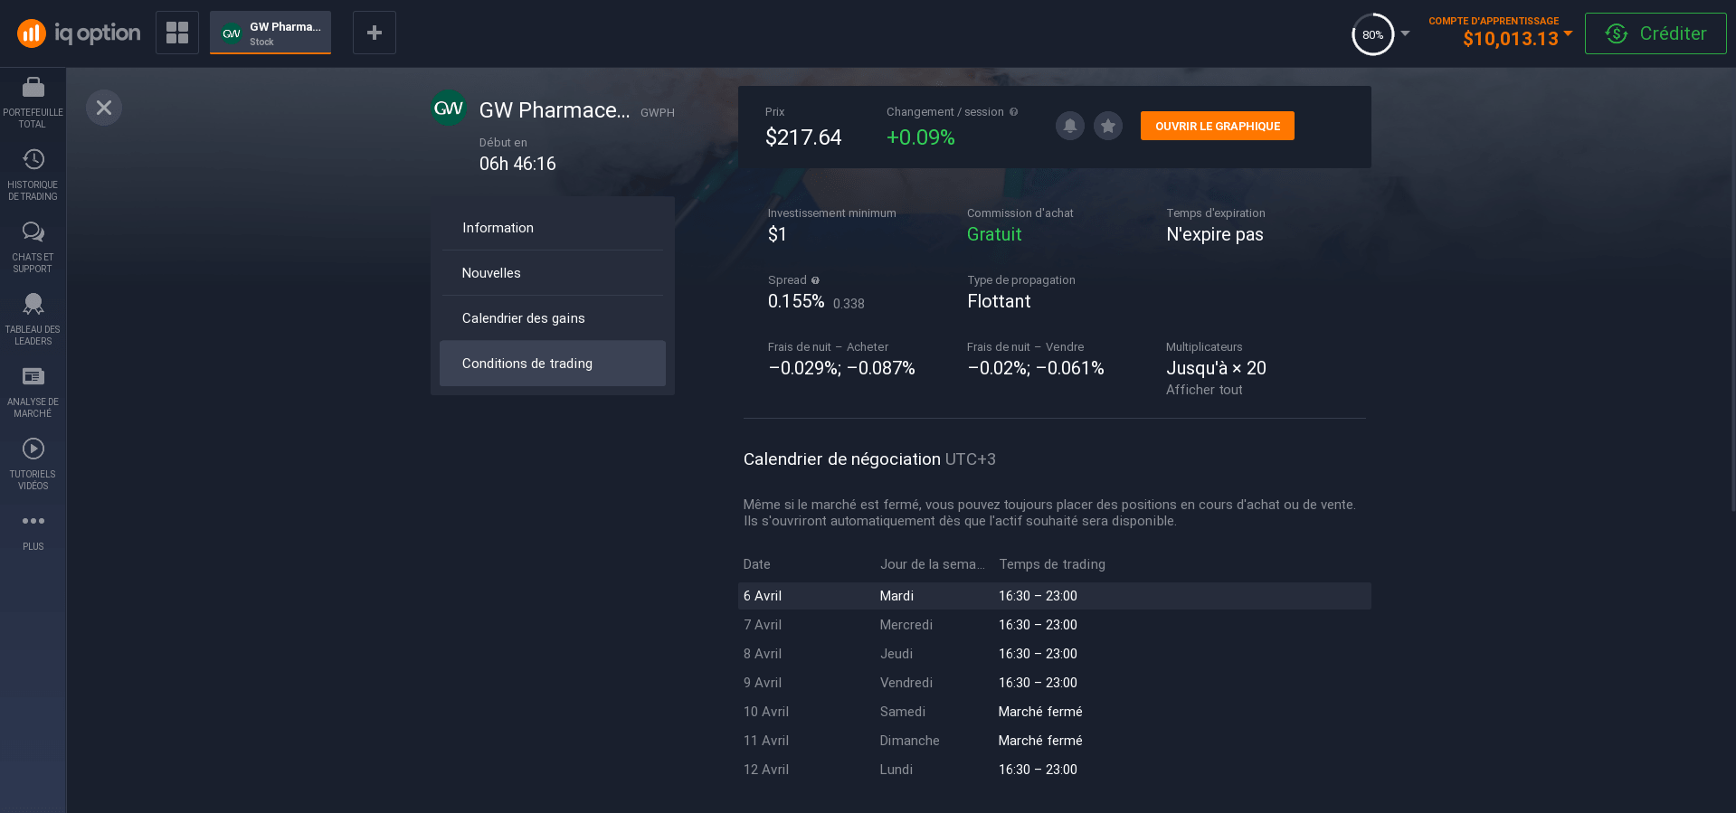Screen dimensions: 1736x813
Task: Click the Jusqu'à × 20 multiplier value
Action: [x=1216, y=368]
